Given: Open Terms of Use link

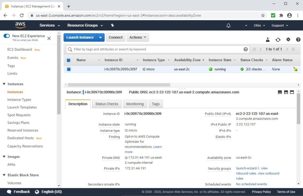Looking at the screenshot, I should click(286, 192).
